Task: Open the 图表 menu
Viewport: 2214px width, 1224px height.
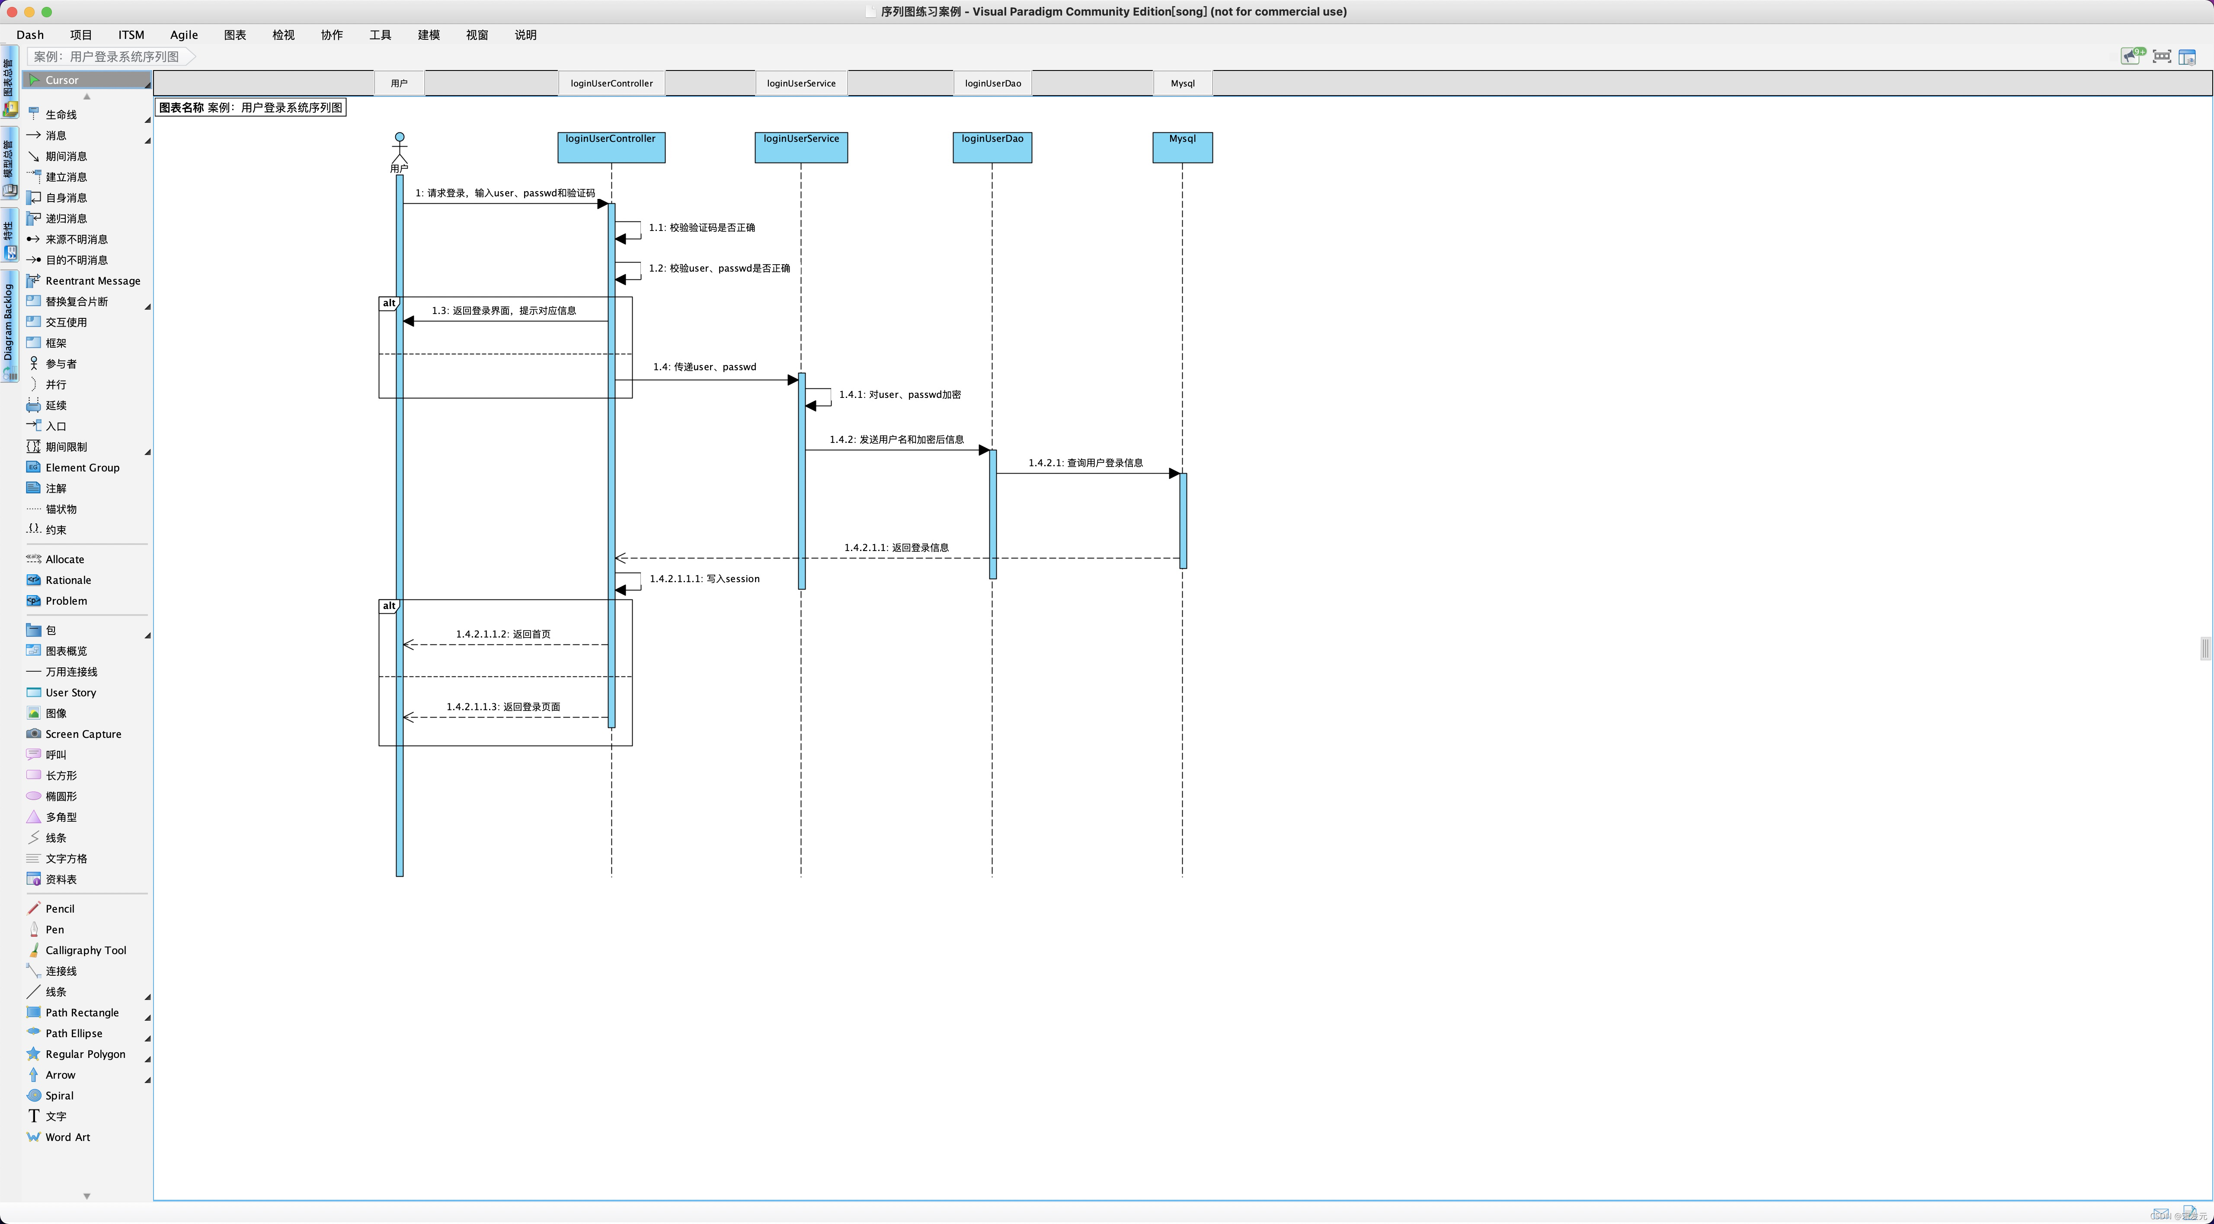Action: pos(235,35)
